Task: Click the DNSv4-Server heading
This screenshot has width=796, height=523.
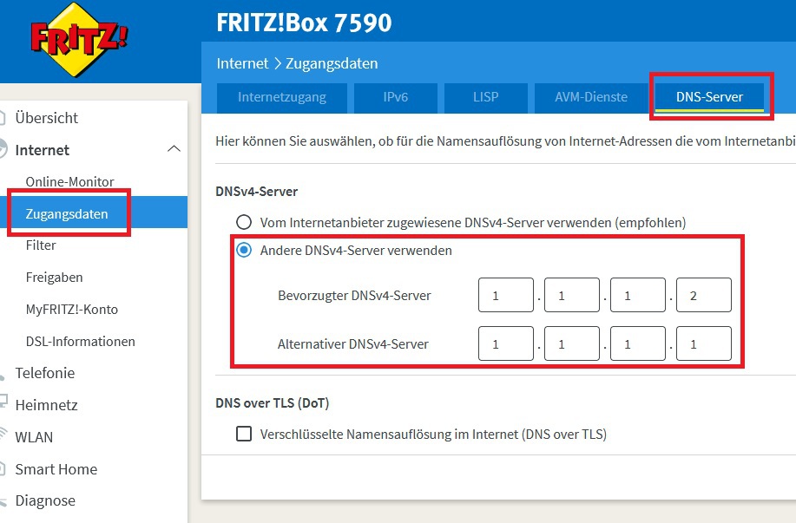Action: click(256, 191)
